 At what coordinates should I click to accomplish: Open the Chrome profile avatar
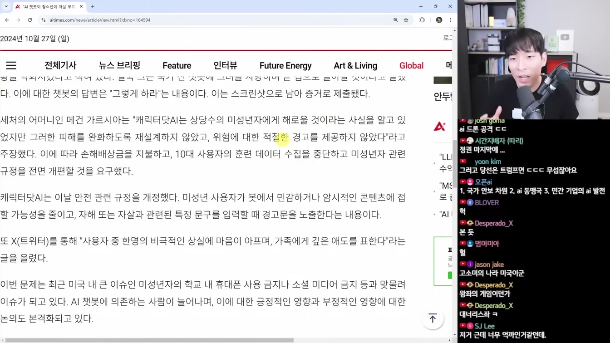[x=439, y=20]
